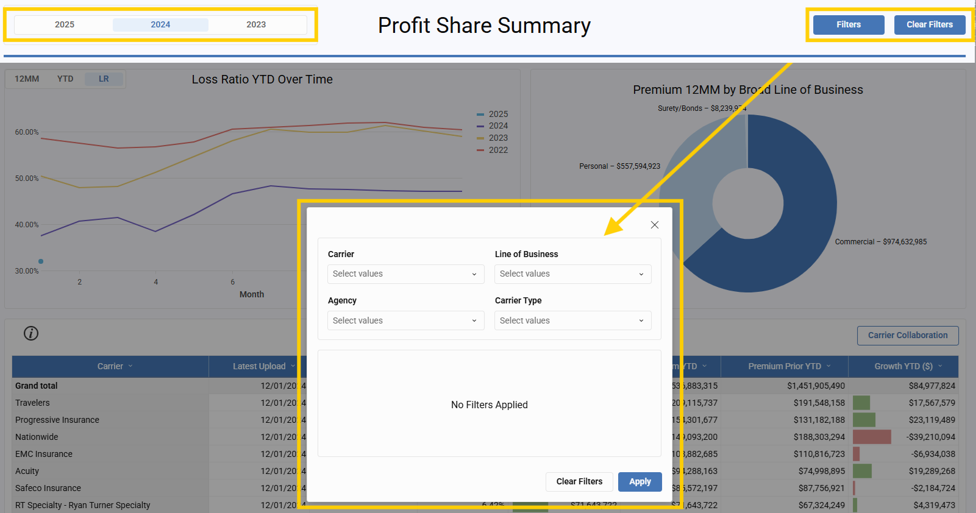Switch to the 2025 year tab
Viewport: 976px width, 513px height.
(x=65, y=24)
